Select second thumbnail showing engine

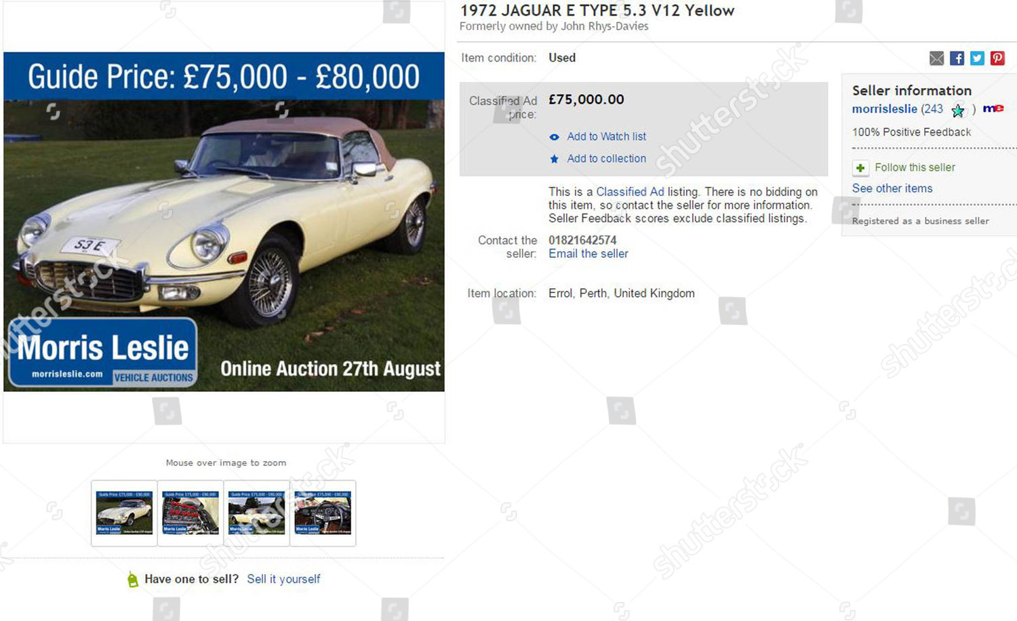tap(191, 513)
